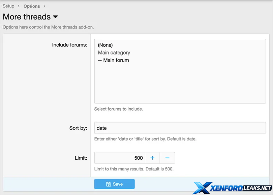This screenshot has height=195, width=273.
Task: Click the chevron after Options breadcrumb
Action: (x=44, y=6)
